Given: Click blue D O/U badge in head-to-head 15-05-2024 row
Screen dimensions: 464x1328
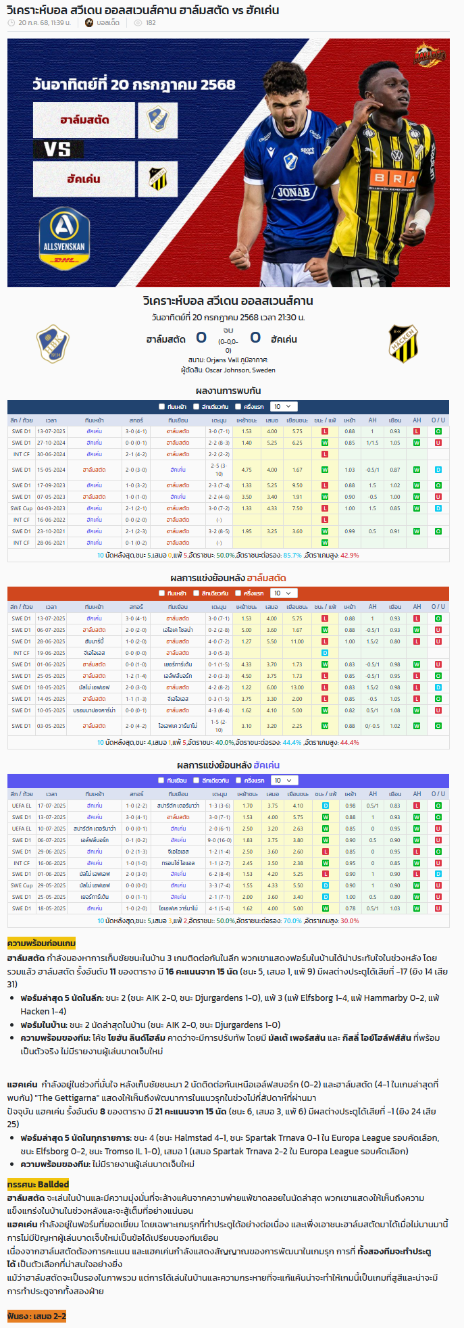Looking at the screenshot, I should coord(438,470).
